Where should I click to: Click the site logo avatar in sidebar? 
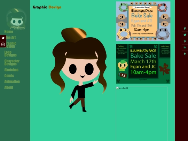coord(16,19)
